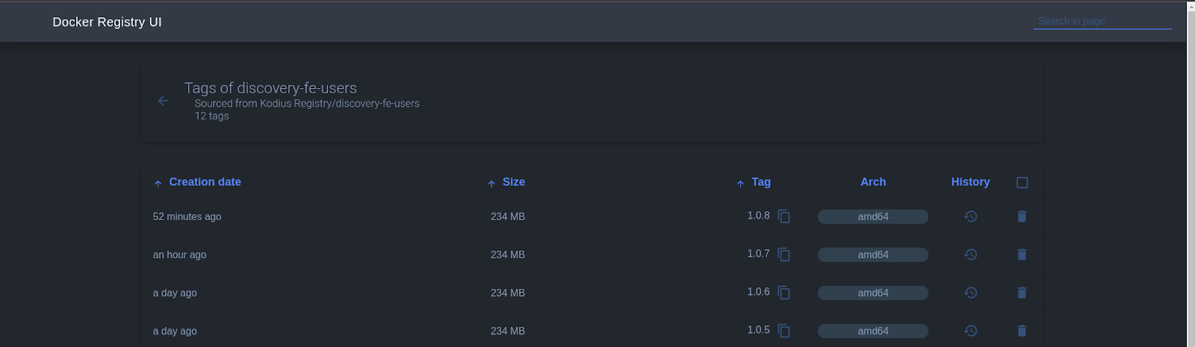Go back using the left arrow icon
The image size is (1195, 347).
pyautogui.click(x=163, y=101)
